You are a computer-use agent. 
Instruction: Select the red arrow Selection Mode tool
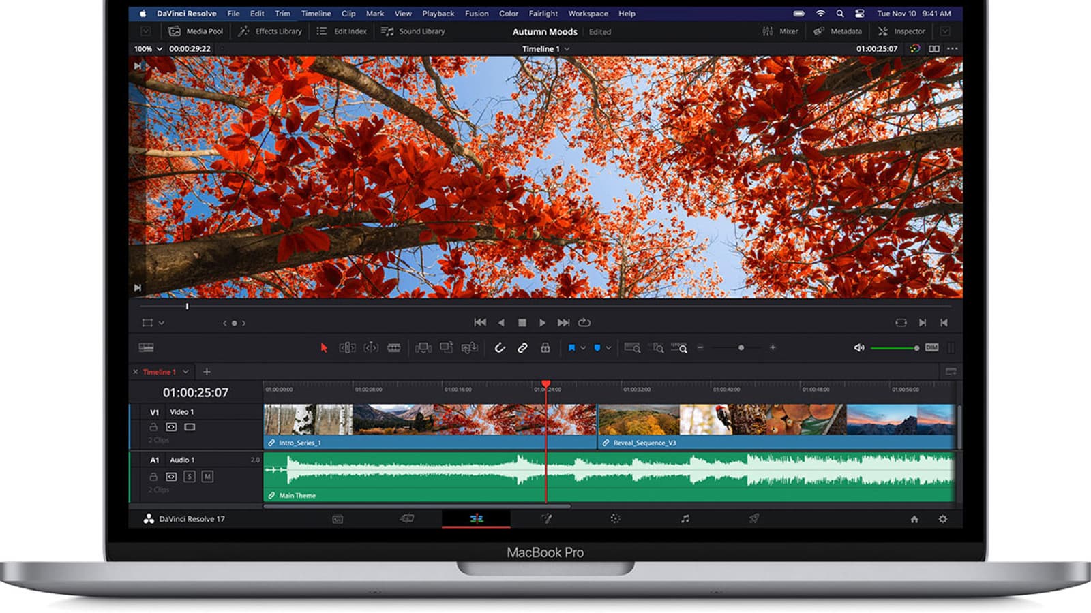pos(324,348)
